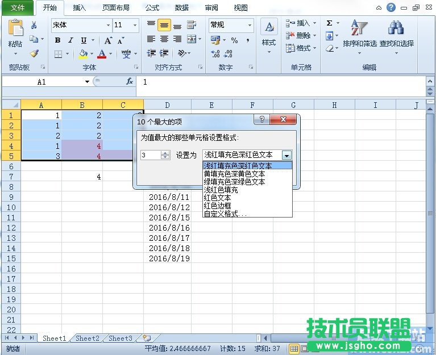Switch to the Sheet2 worksheet tab
This screenshot has width=436, height=355.
pos(87,338)
